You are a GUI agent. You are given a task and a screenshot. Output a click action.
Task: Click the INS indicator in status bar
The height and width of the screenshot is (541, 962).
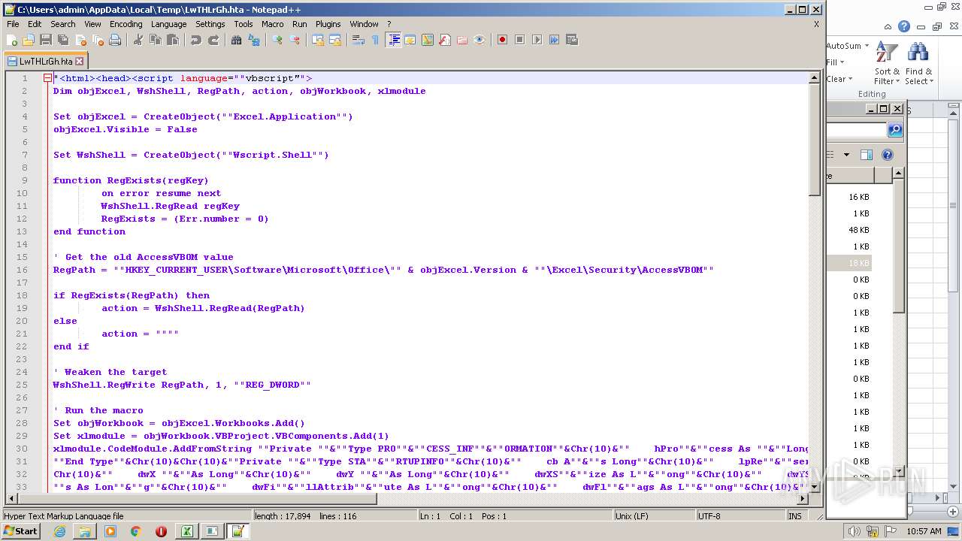(794, 516)
